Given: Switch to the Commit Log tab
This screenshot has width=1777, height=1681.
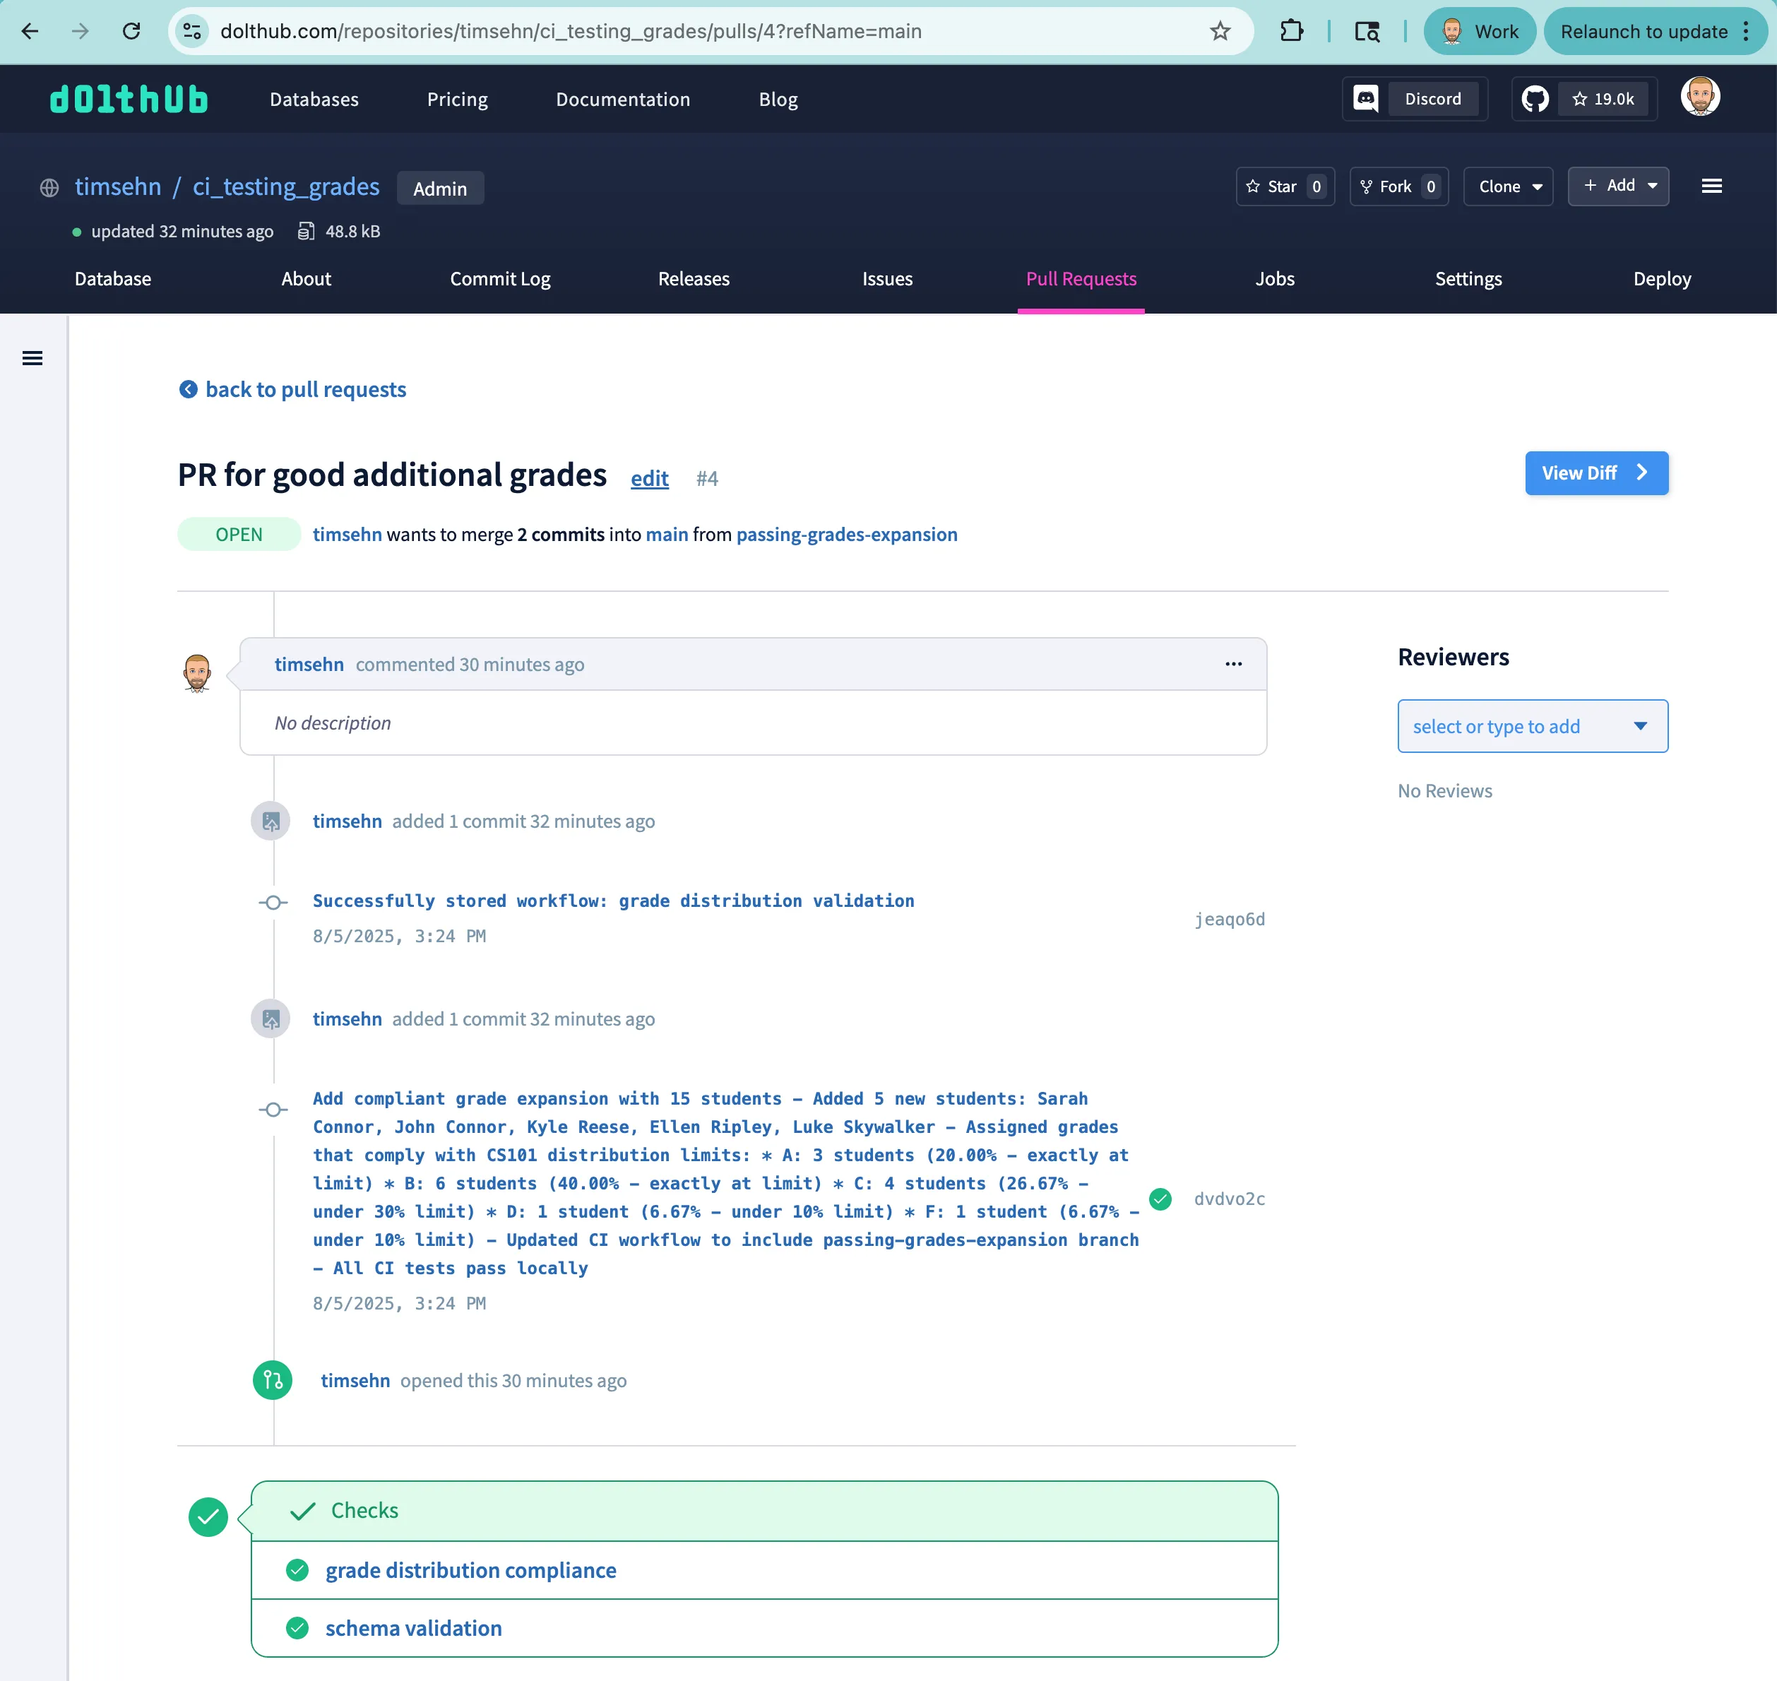Looking at the screenshot, I should click(x=499, y=279).
